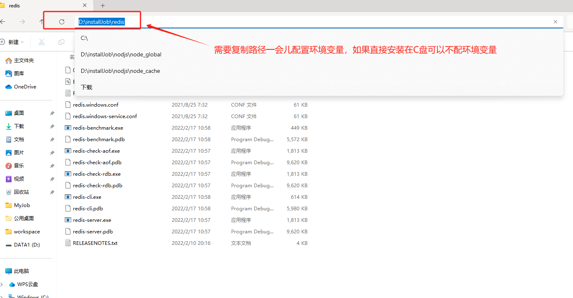This screenshot has width=573, height=298.
Task: Unpin 回收站 using its pin icon
Action: [52, 192]
